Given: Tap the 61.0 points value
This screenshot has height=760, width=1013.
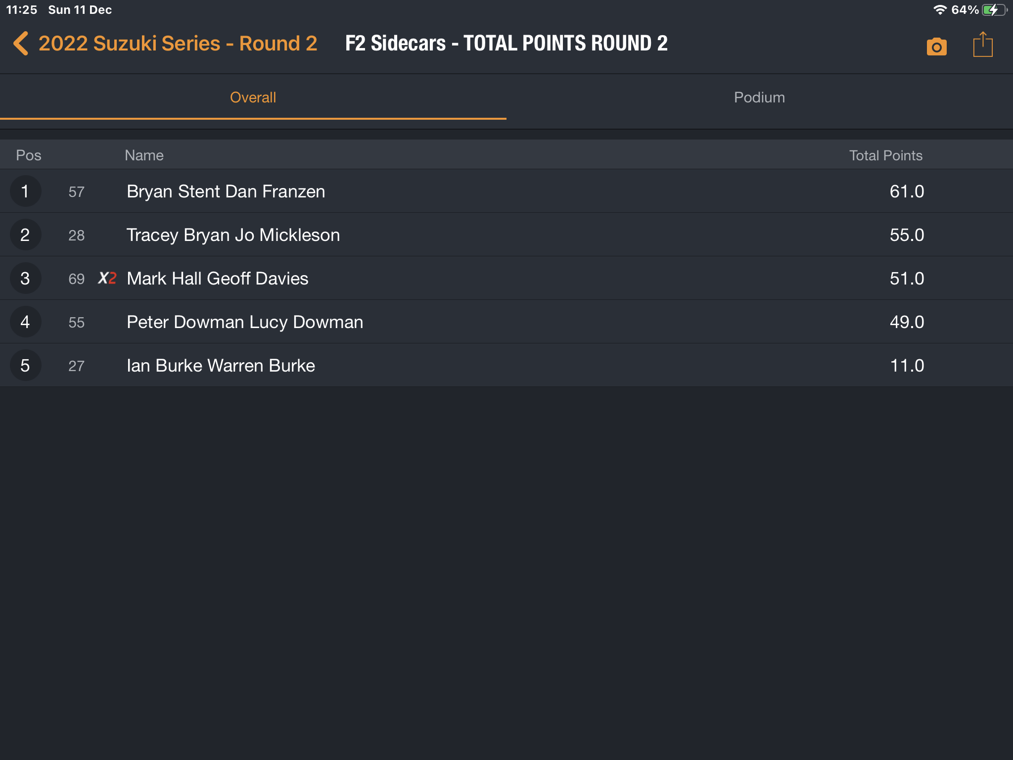Looking at the screenshot, I should (x=907, y=191).
